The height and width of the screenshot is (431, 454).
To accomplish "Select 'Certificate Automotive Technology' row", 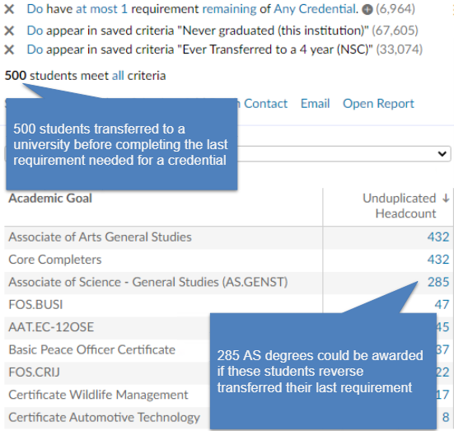I will click(105, 417).
